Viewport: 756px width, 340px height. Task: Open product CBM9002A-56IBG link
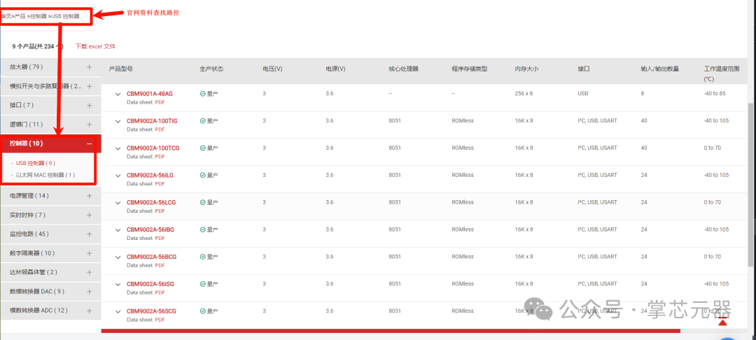[x=150, y=229]
